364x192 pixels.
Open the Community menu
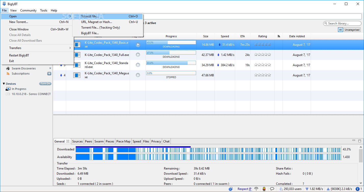[x=28, y=10]
